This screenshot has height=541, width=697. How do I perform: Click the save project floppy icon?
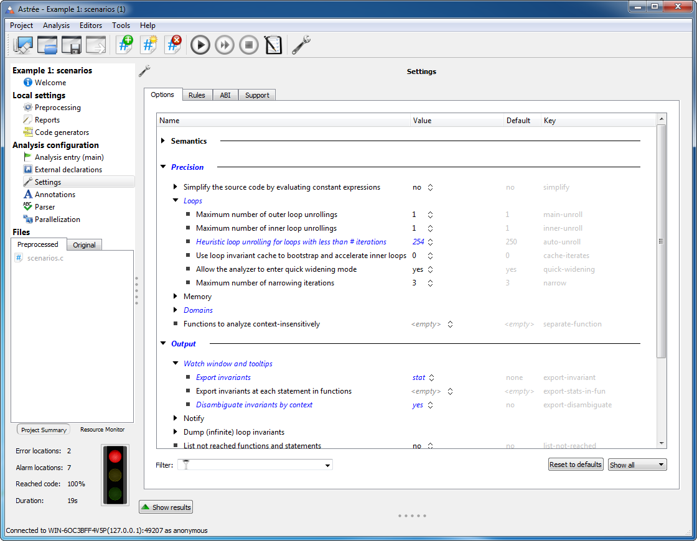[x=71, y=45]
